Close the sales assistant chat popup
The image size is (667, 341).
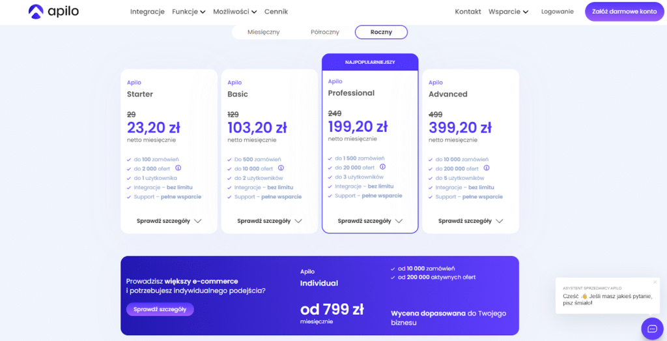[655, 282]
